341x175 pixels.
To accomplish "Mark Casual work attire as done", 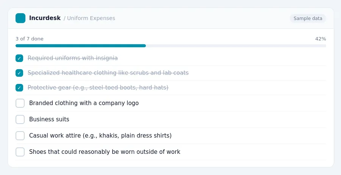I will [20, 136].
